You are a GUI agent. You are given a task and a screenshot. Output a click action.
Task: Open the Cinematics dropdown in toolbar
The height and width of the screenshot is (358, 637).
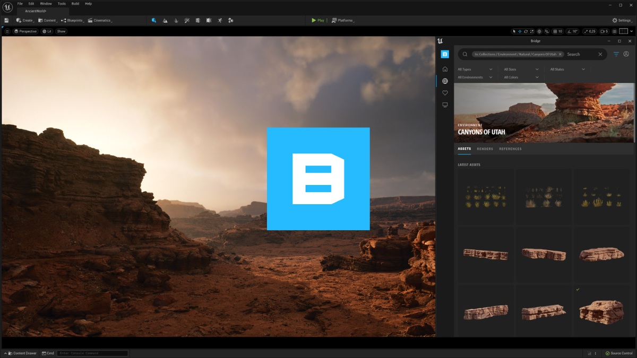pyautogui.click(x=100, y=20)
